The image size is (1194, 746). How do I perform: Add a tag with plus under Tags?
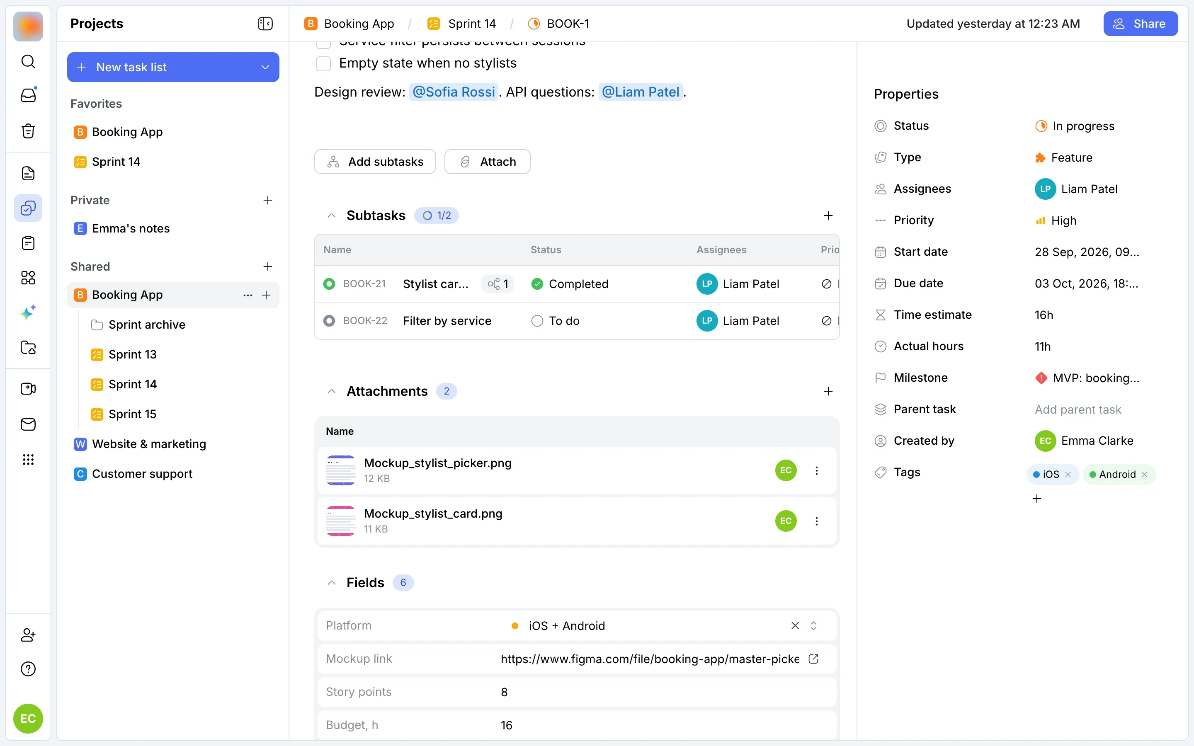pos(1037,499)
